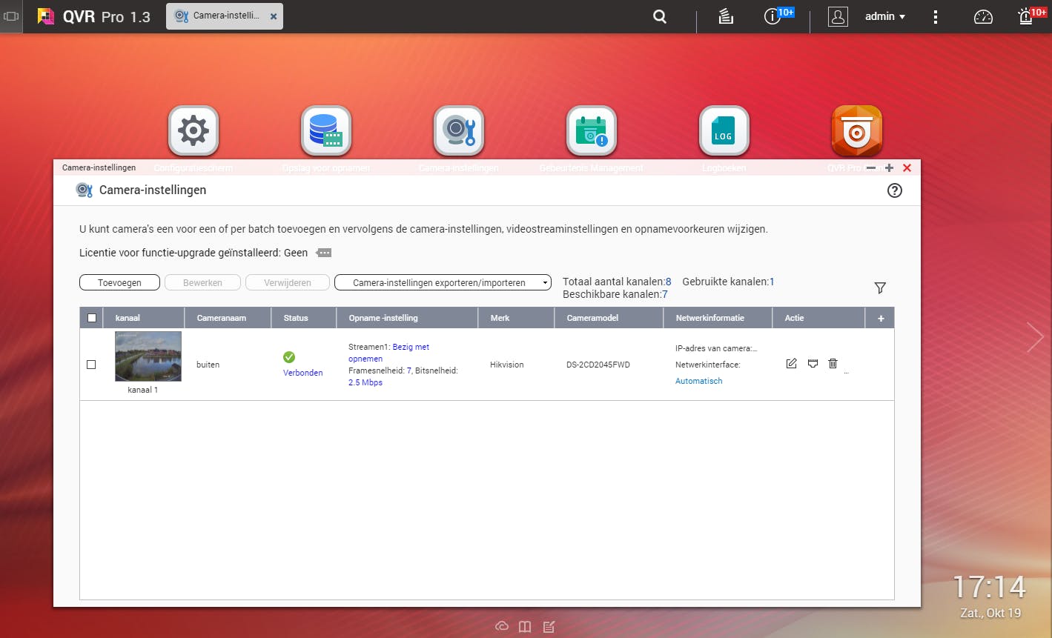The width and height of the screenshot is (1052, 638).
Task: Click the license info ellipsis icon
Action: (323, 253)
